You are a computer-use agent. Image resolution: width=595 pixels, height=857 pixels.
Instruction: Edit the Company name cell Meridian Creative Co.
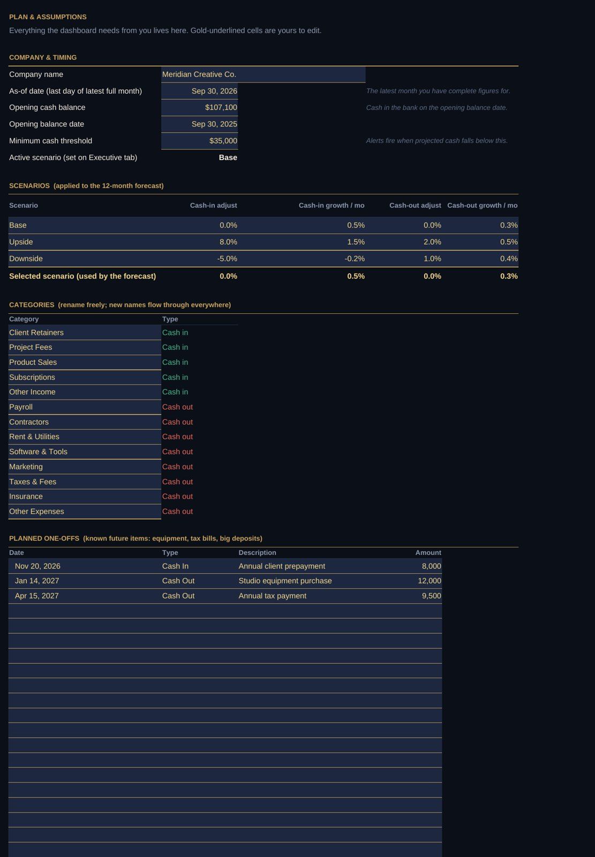263,74
